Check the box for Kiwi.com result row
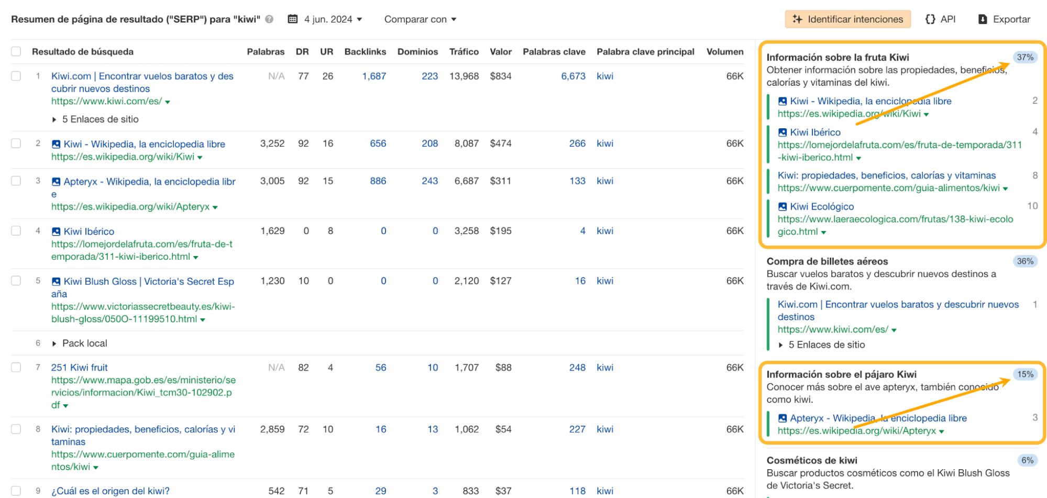1047x498 pixels. pos(16,76)
